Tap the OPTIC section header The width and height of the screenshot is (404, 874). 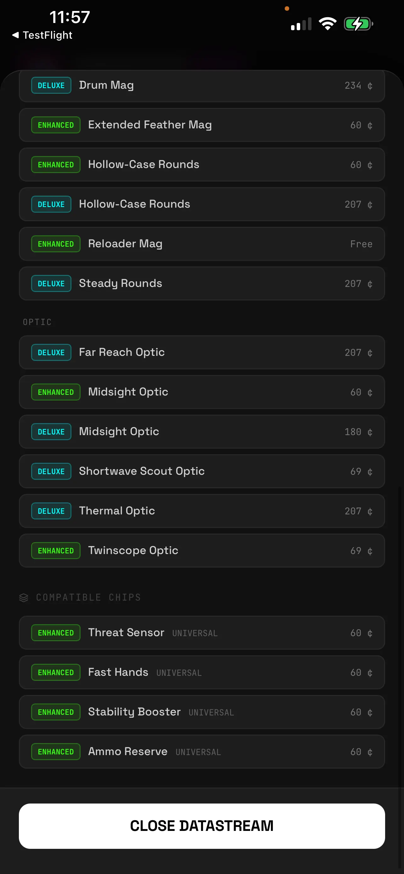click(x=37, y=322)
